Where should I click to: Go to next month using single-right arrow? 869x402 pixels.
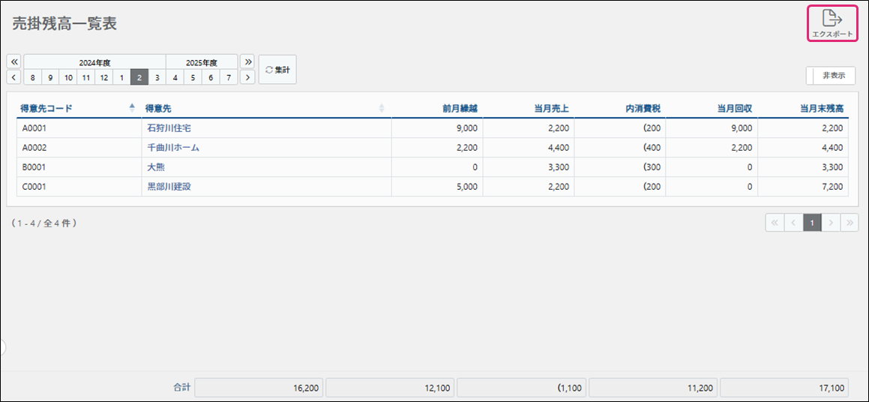tap(247, 77)
